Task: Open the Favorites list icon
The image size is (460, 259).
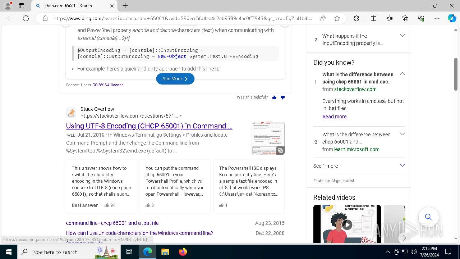Action: tap(390, 18)
